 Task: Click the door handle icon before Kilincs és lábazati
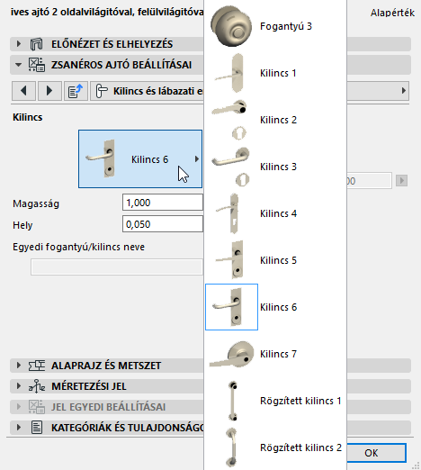click(102, 91)
